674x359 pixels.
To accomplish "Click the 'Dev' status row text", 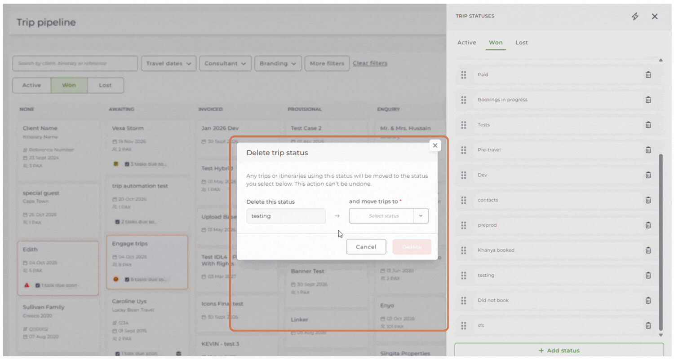I will pos(482,175).
